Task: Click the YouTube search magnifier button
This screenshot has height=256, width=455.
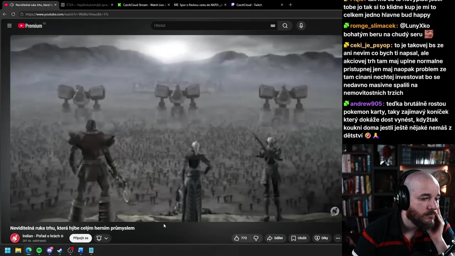Action: [x=285, y=26]
